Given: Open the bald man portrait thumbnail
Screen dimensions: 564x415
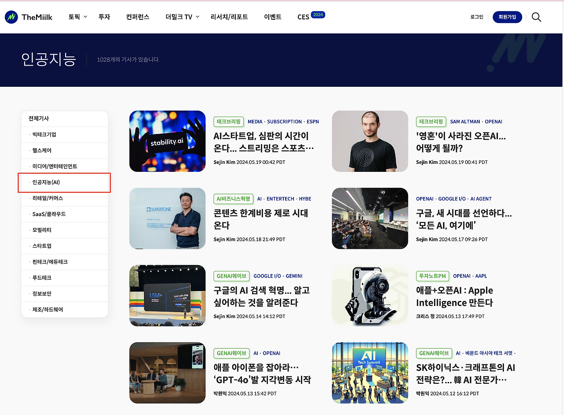Looking at the screenshot, I should 370,141.
